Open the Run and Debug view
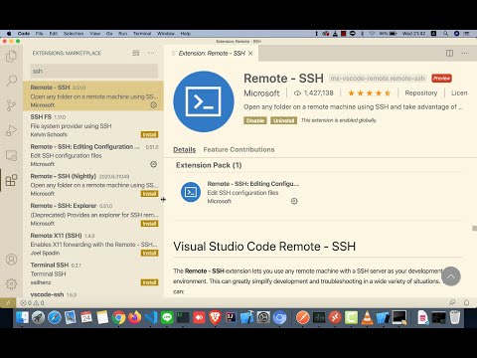The image size is (477, 358). pos(11,130)
